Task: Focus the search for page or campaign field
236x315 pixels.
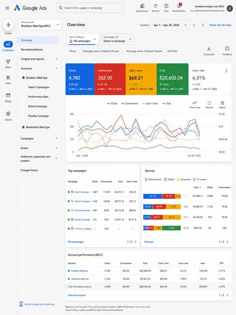Action: click(90, 8)
